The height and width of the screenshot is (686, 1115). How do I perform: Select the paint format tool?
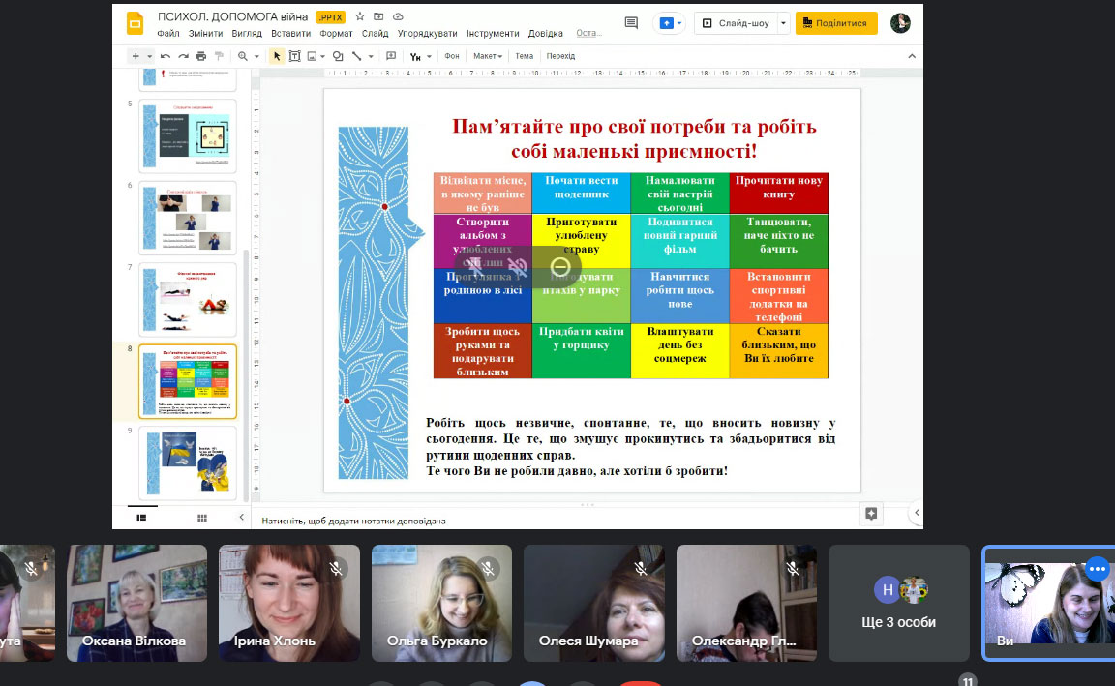pos(219,56)
